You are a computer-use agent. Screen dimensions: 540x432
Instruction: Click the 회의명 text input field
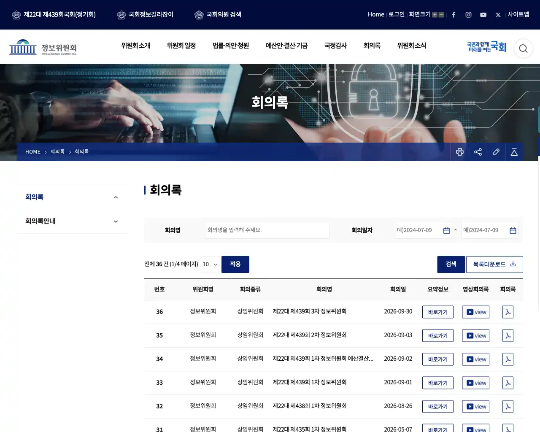(x=267, y=230)
